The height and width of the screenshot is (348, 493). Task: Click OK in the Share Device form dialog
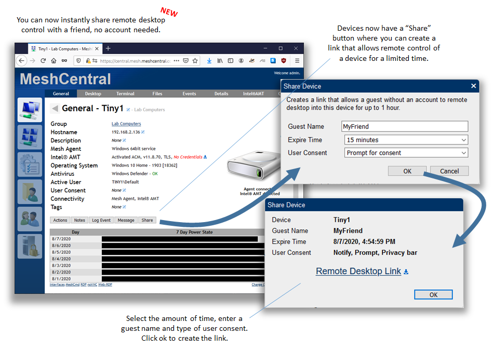(407, 171)
